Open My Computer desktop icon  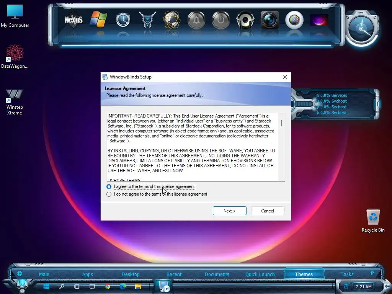click(x=15, y=16)
